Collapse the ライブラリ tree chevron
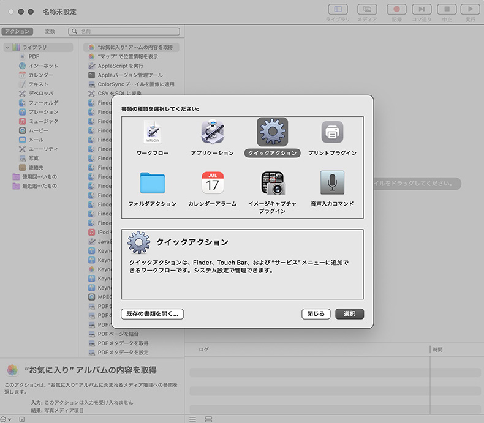Viewport: 484px width, 423px height. pos(7,47)
